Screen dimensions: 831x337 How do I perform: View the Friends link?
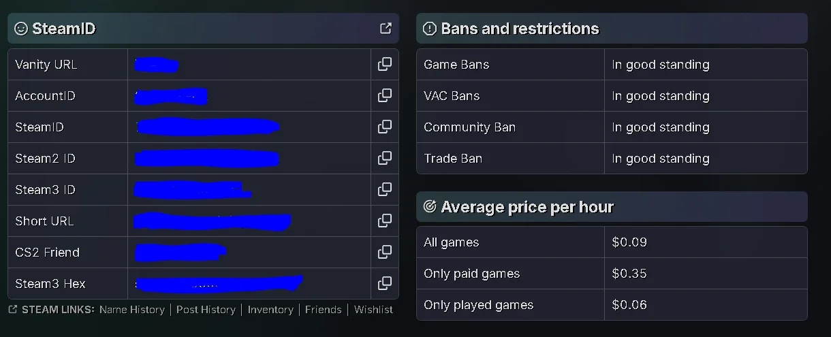[324, 309]
